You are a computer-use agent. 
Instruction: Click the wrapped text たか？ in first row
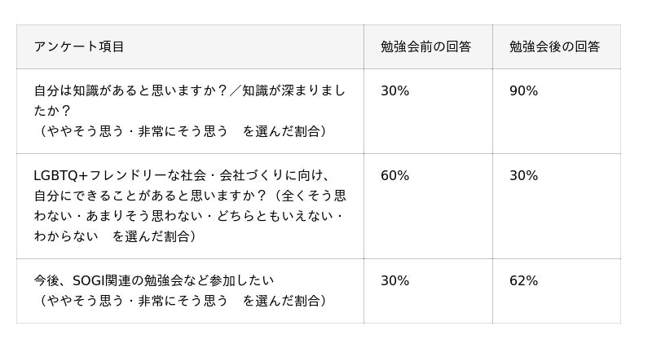coord(52,111)
